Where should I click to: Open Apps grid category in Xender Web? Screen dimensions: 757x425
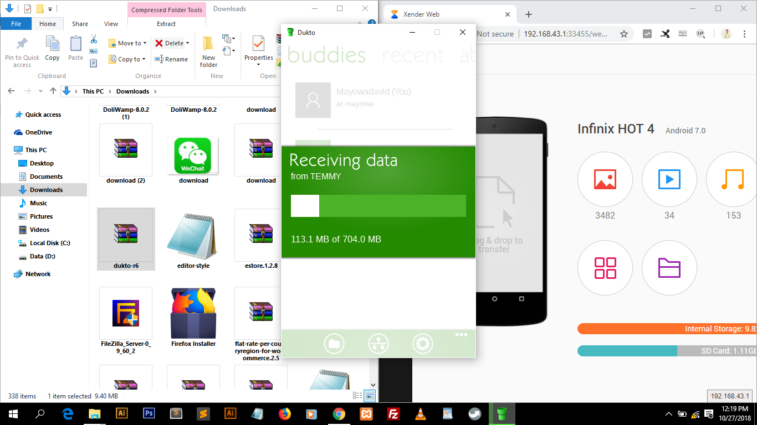click(605, 268)
